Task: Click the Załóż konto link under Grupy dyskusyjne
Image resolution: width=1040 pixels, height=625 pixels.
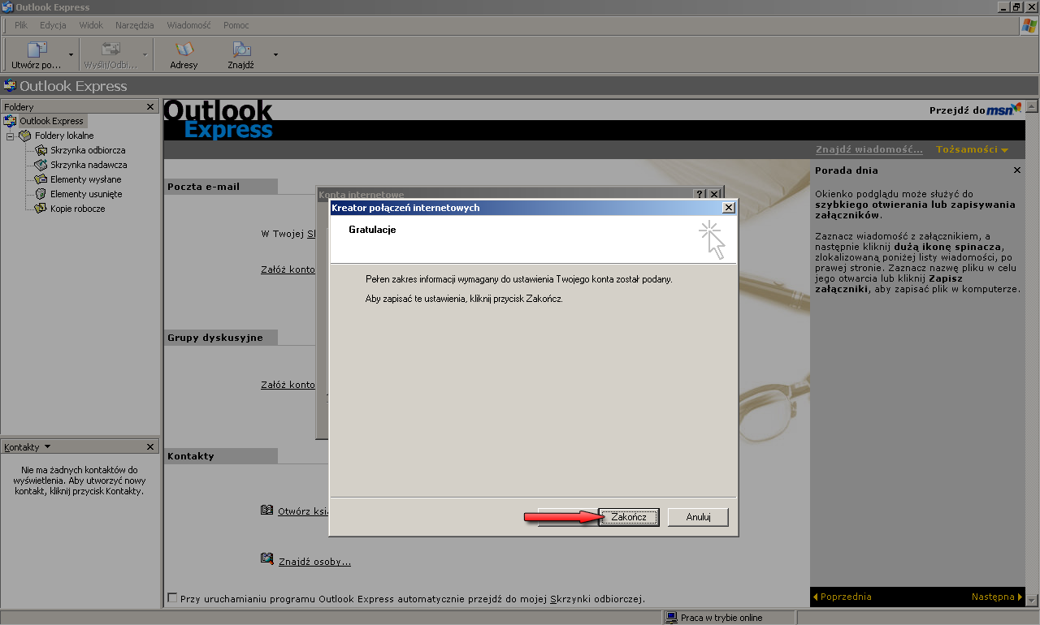Action: 288,385
